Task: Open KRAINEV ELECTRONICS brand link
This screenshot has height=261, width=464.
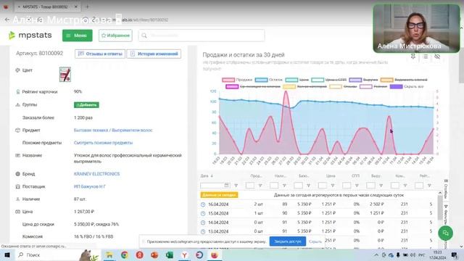Action: pos(96,174)
